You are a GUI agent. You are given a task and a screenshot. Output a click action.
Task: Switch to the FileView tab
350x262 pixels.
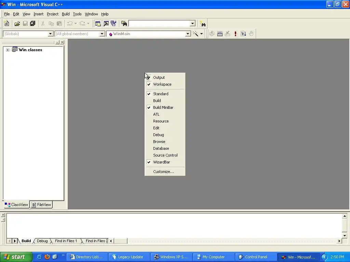(x=41, y=205)
